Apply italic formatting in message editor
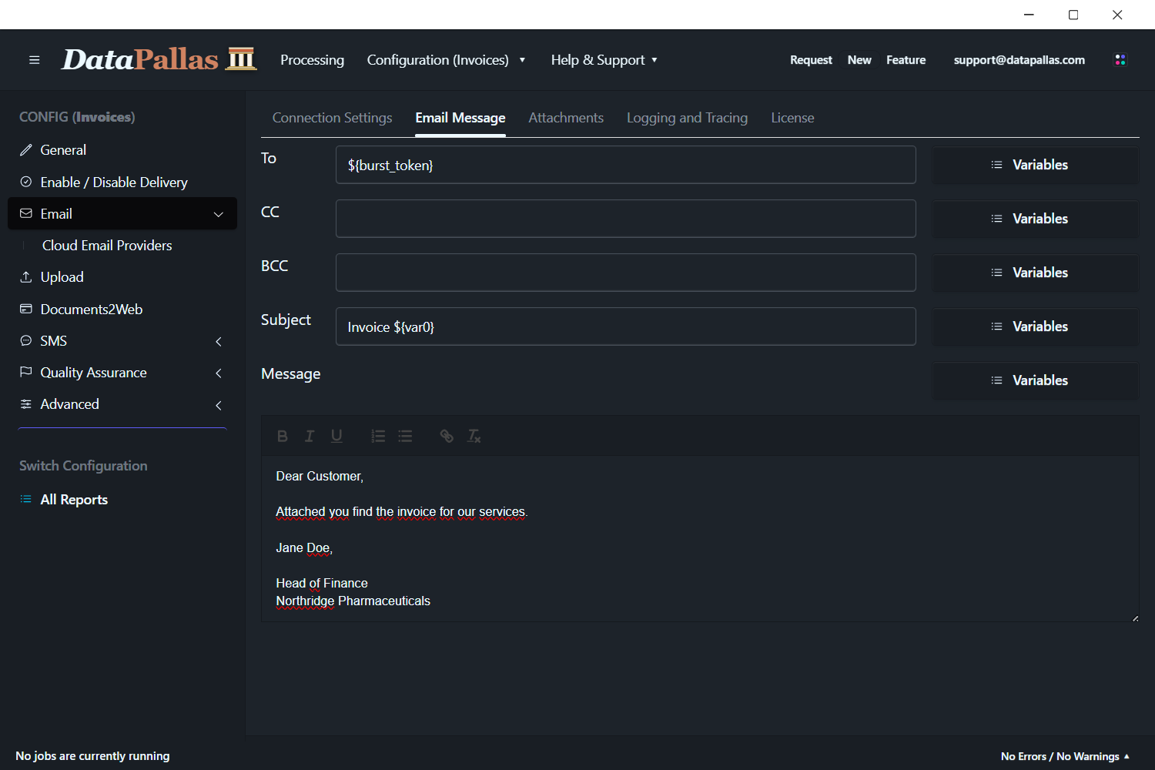1155x770 pixels. 310,437
